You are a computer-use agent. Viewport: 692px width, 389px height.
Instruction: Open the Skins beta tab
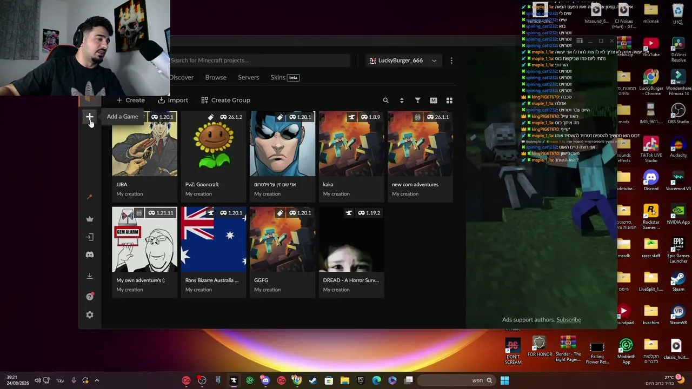284,77
